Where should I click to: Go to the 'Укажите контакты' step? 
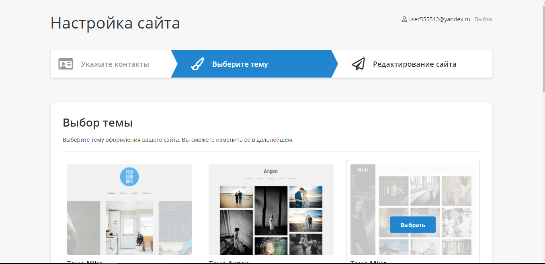point(115,64)
